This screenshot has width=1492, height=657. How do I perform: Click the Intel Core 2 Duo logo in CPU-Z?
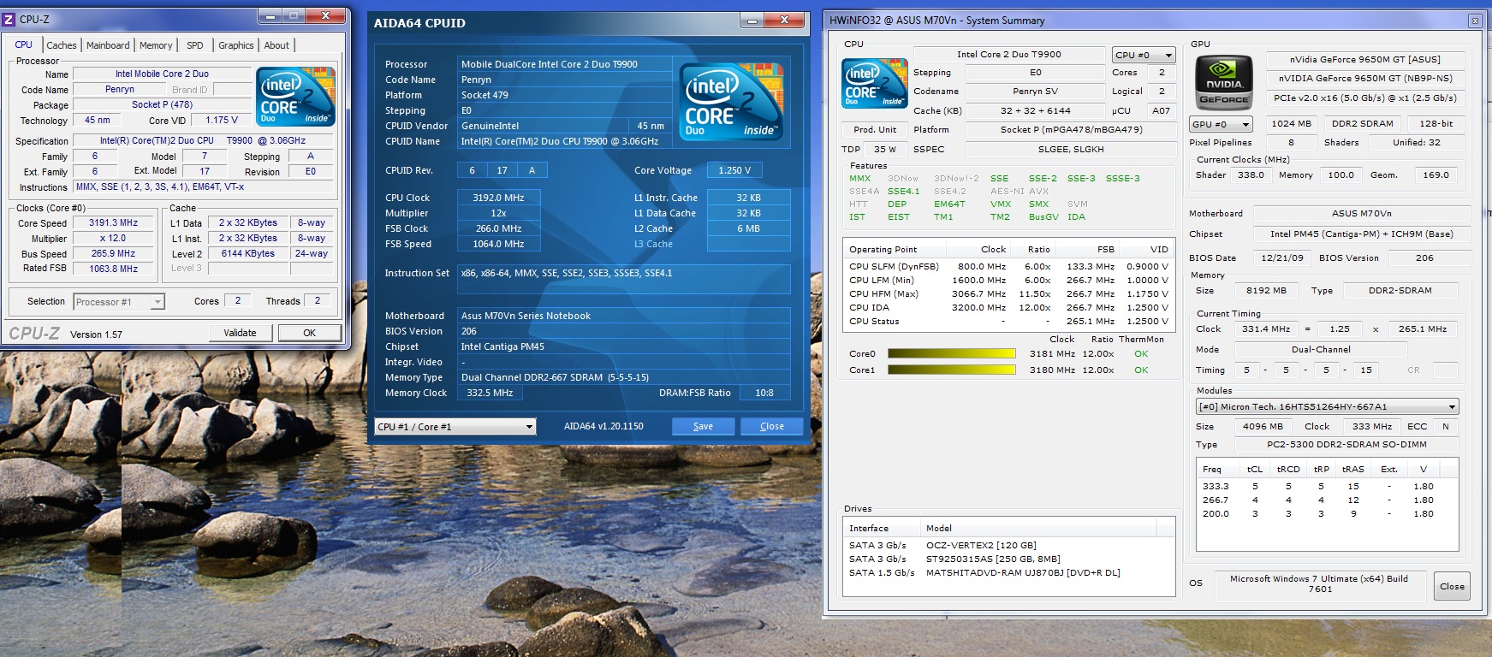click(x=295, y=97)
